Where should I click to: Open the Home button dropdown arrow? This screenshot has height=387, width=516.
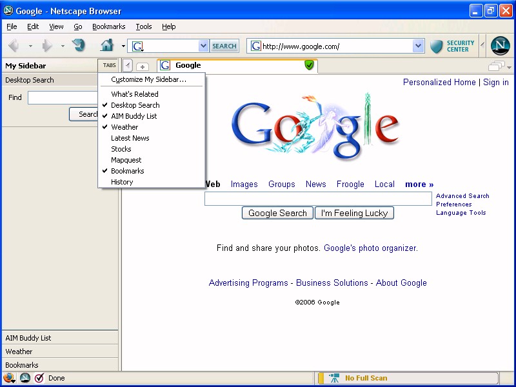tap(123, 46)
